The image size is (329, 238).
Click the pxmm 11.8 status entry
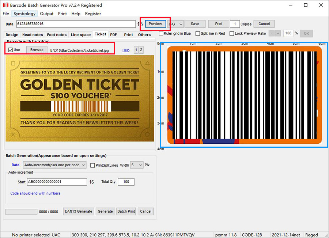pos(226,235)
